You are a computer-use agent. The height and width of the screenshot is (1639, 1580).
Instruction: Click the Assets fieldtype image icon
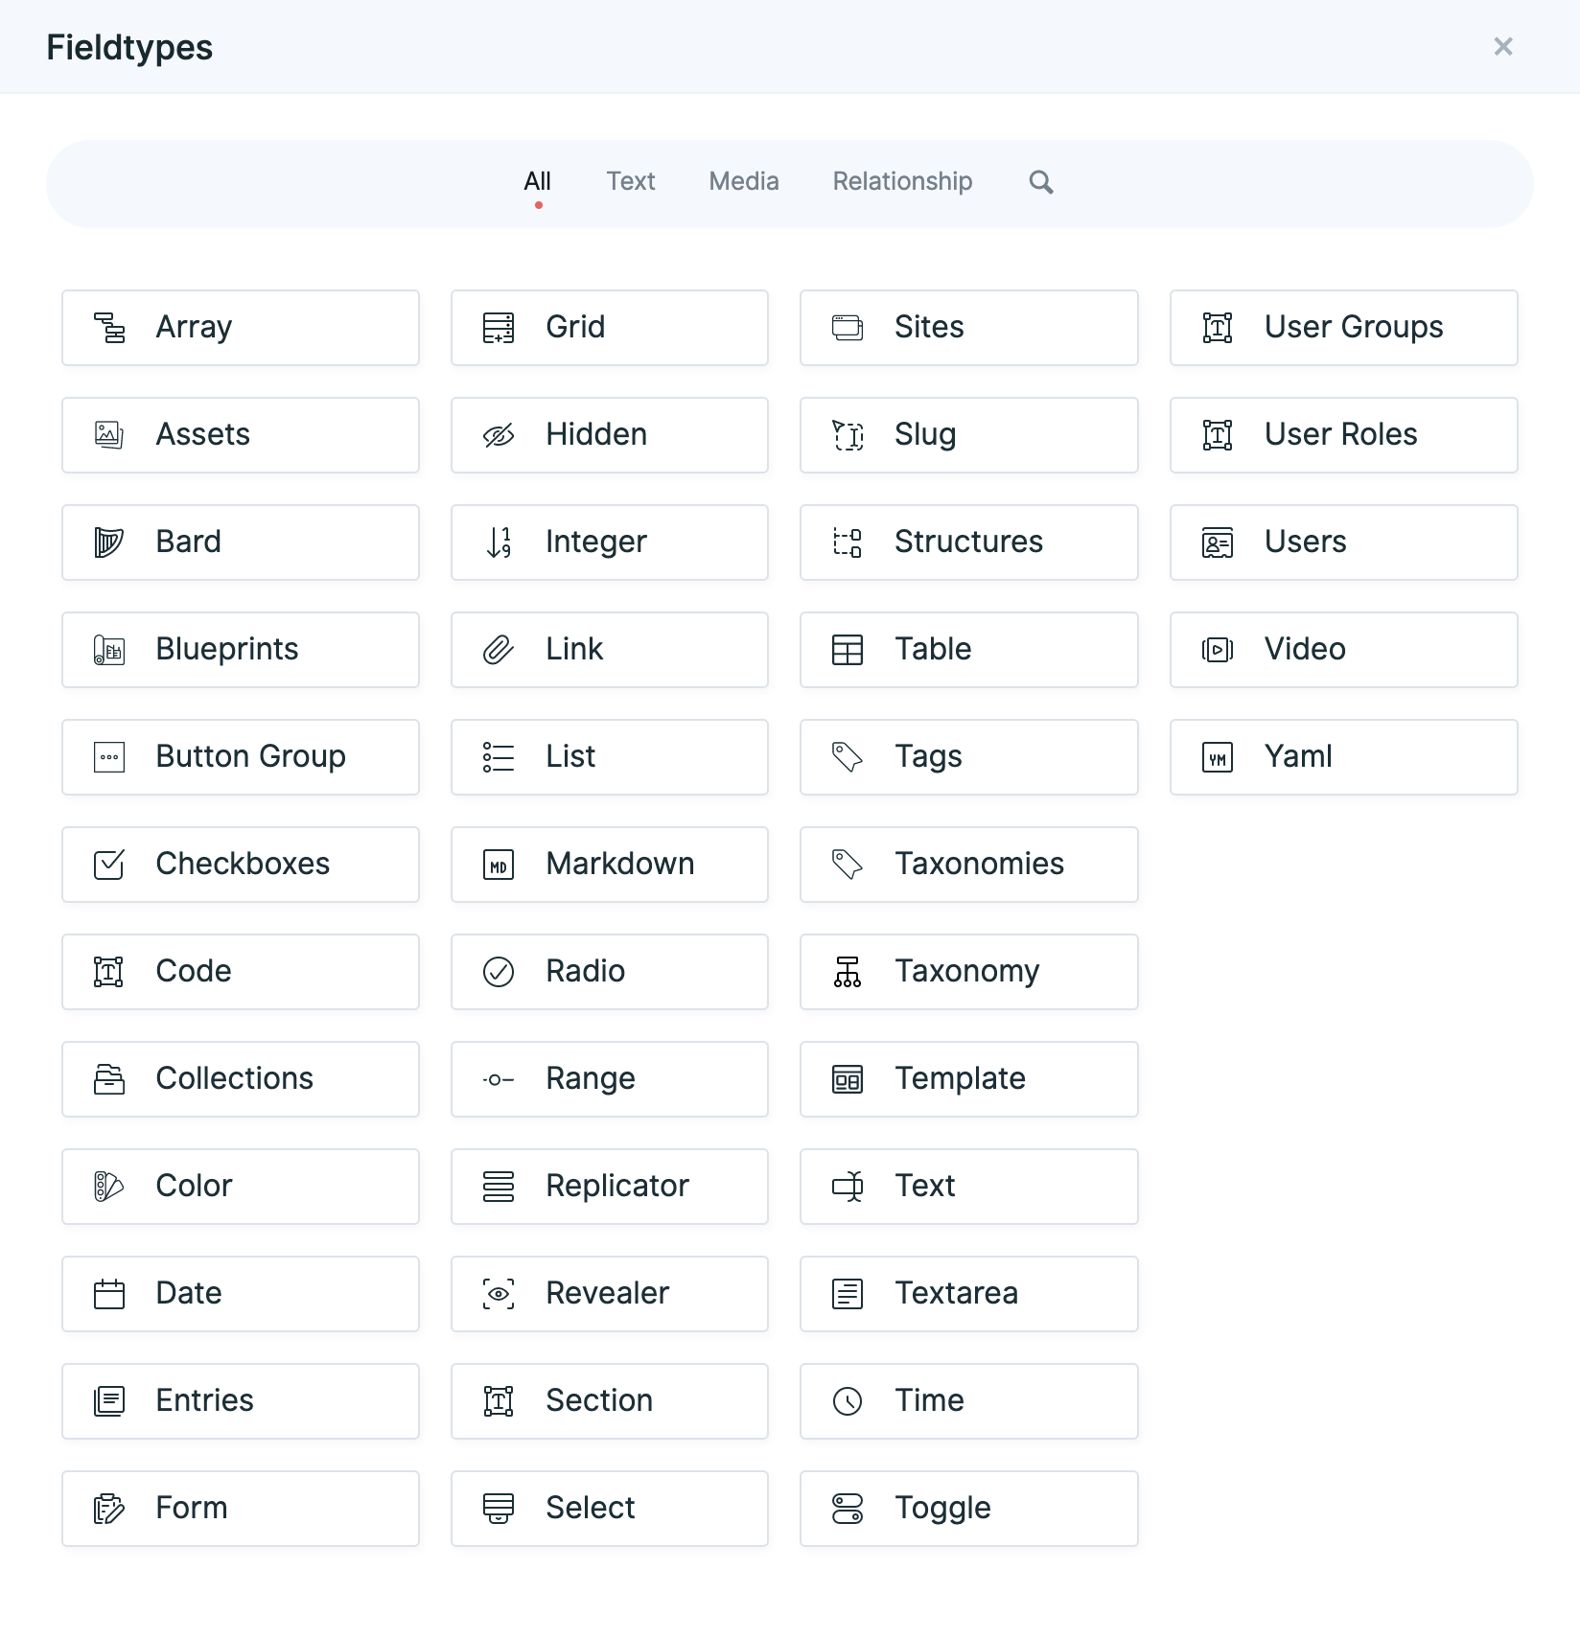108,434
